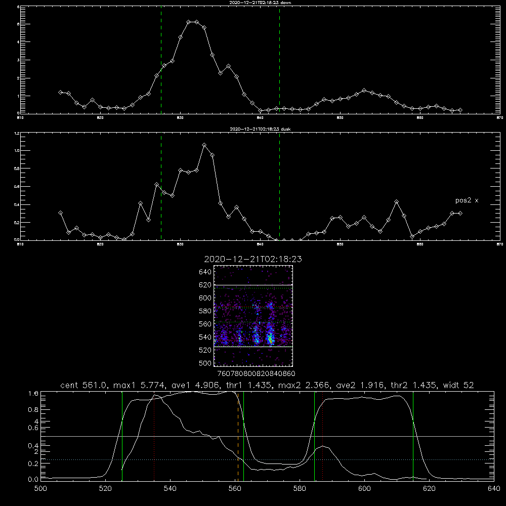The width and height of the screenshot is (506, 506).
Task: Click the red dotted line near 587 in the bottom plot
Action: pyautogui.click(x=322, y=436)
